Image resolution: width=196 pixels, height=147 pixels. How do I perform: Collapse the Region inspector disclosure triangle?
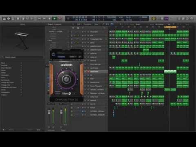pyautogui.click(x=47, y=24)
